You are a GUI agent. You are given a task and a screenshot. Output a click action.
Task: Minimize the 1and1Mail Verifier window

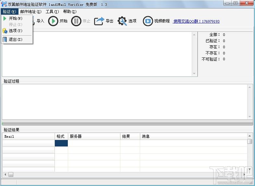tap(227, 3)
